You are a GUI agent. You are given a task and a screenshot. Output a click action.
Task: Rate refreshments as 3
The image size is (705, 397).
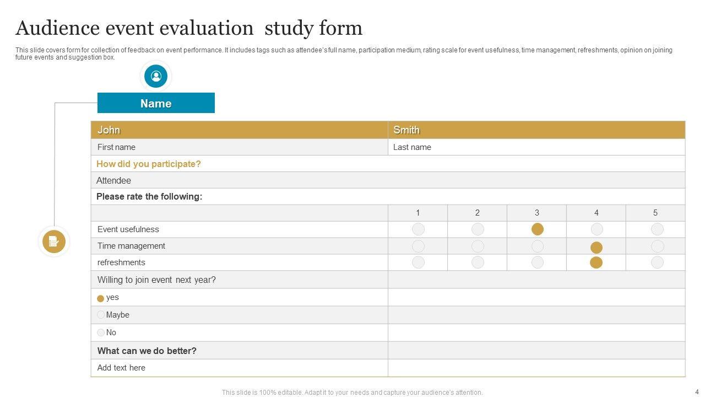(538, 262)
